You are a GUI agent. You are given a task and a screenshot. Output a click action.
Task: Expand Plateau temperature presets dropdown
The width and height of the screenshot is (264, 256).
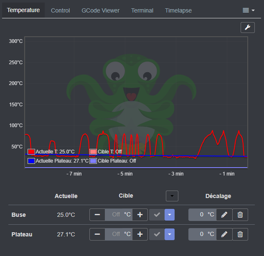click(x=170, y=234)
